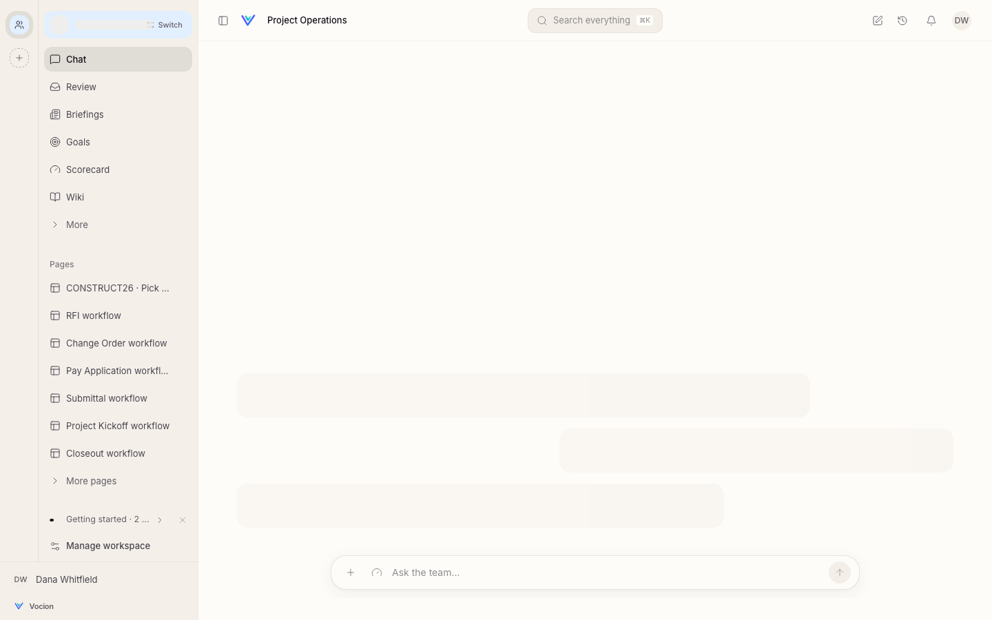The image size is (992, 620).
Task: Click the Switch workspace button
Action: tap(164, 25)
